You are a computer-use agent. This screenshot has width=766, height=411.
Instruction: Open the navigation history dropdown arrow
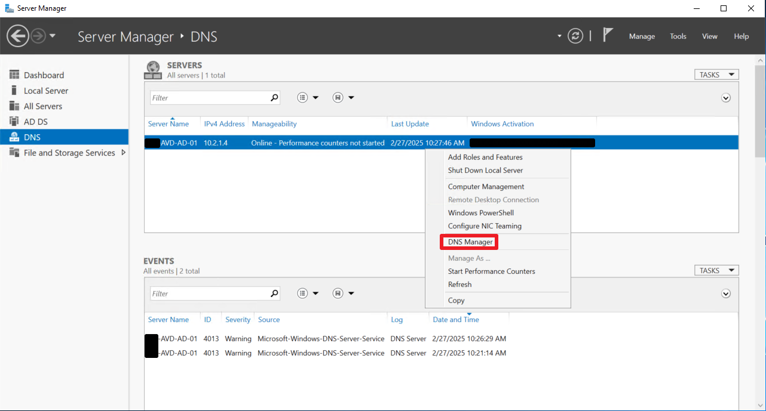[x=53, y=36]
